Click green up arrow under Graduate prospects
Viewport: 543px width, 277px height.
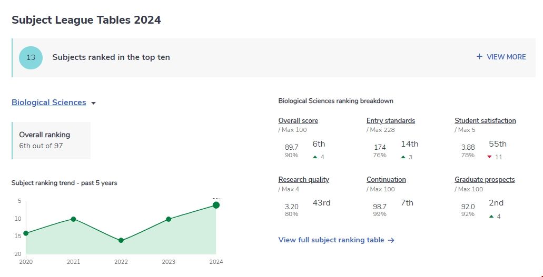pyautogui.click(x=491, y=216)
